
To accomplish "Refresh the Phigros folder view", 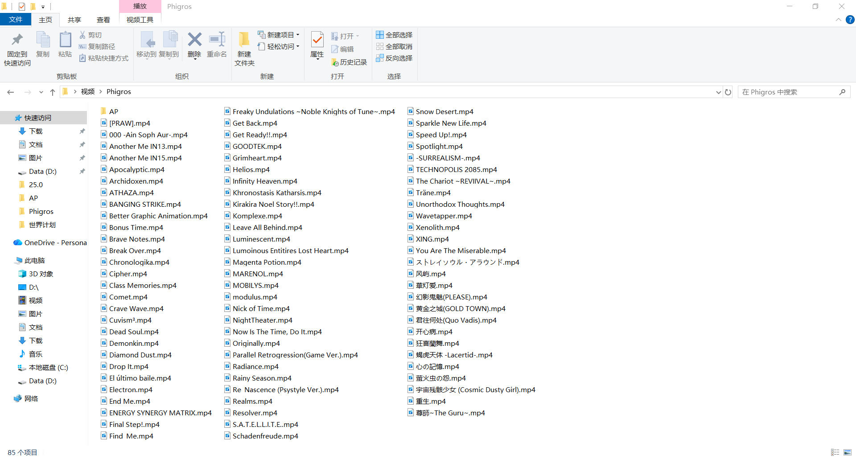I will [x=728, y=92].
